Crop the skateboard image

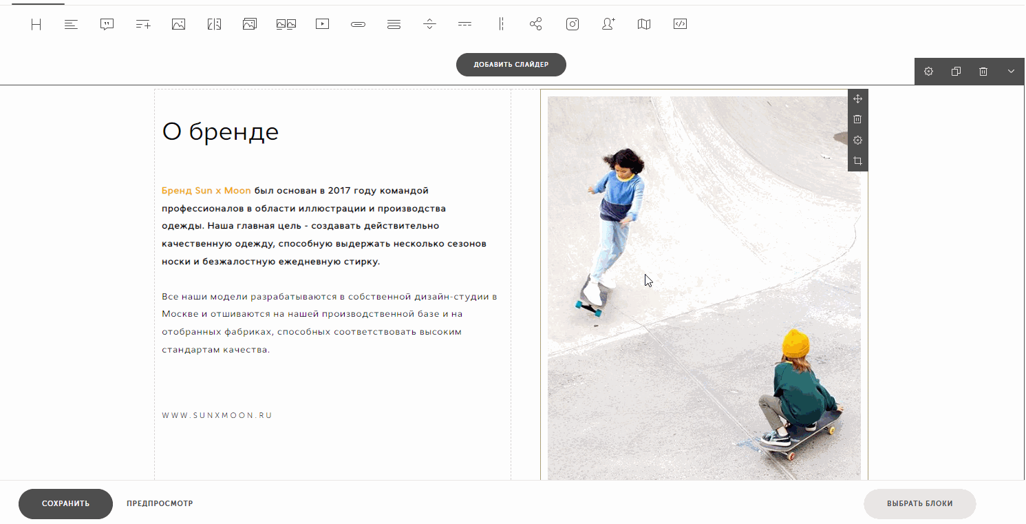pos(857,161)
